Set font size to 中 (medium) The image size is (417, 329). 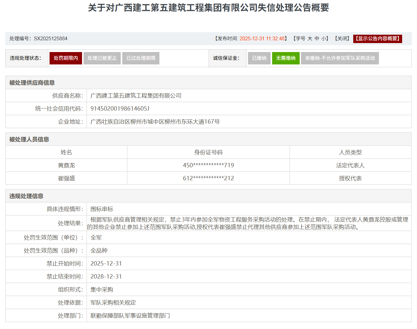[317, 39]
